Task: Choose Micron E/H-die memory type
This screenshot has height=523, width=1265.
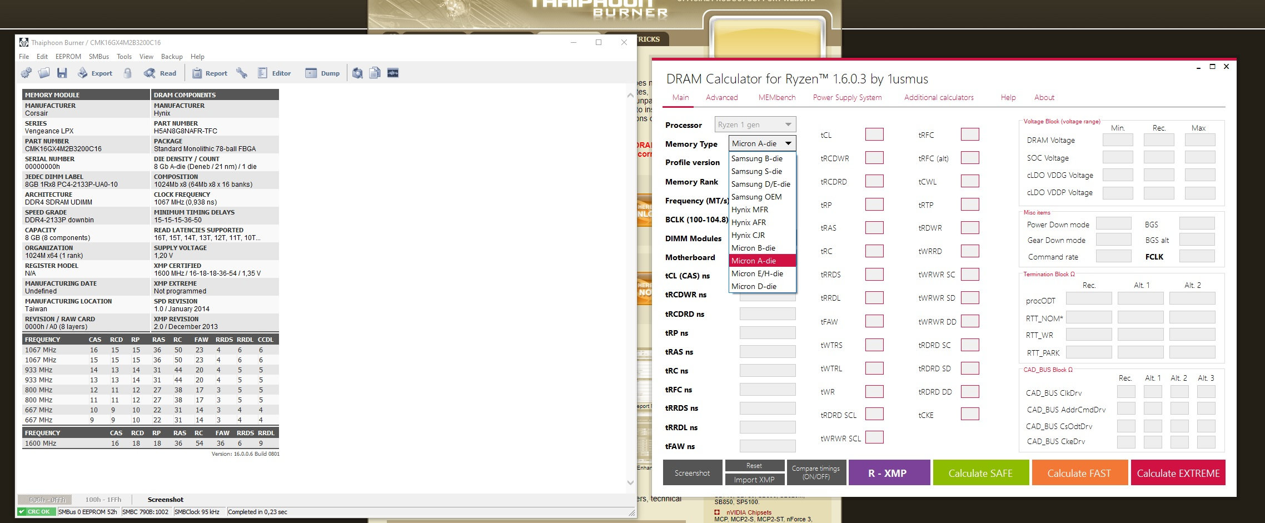Action: point(762,273)
